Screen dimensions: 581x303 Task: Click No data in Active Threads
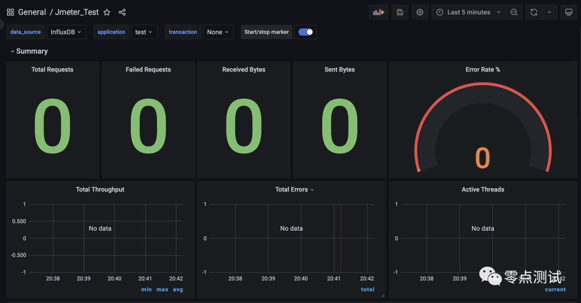483,228
